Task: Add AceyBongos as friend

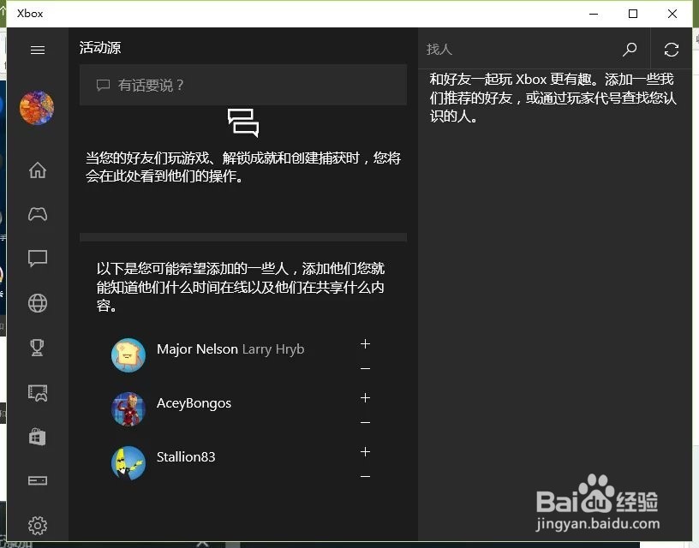Action: [x=365, y=398]
